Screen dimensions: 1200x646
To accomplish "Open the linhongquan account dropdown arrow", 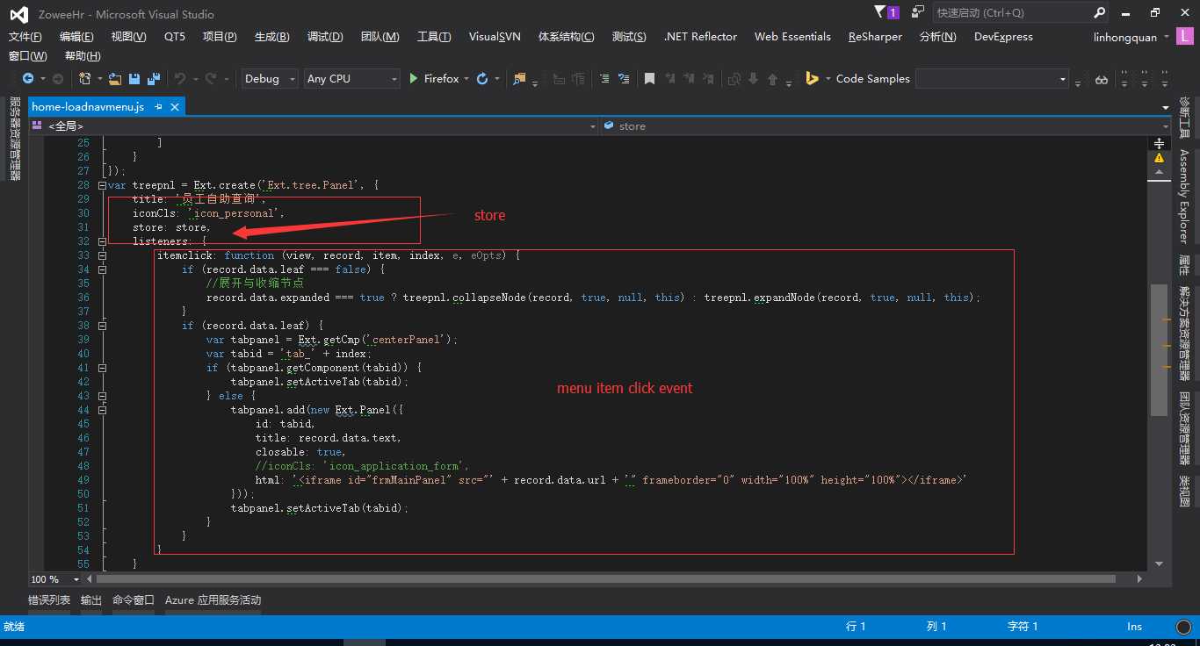I will click(1167, 37).
